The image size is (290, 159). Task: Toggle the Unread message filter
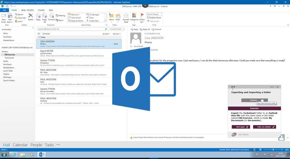point(46,34)
